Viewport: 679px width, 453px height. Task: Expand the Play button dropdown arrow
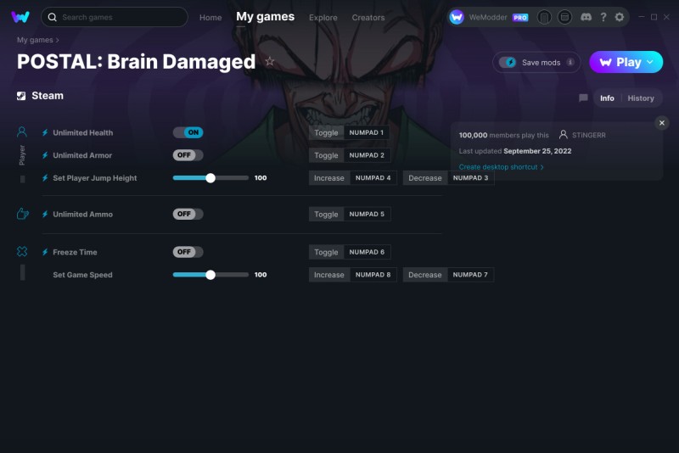point(650,62)
